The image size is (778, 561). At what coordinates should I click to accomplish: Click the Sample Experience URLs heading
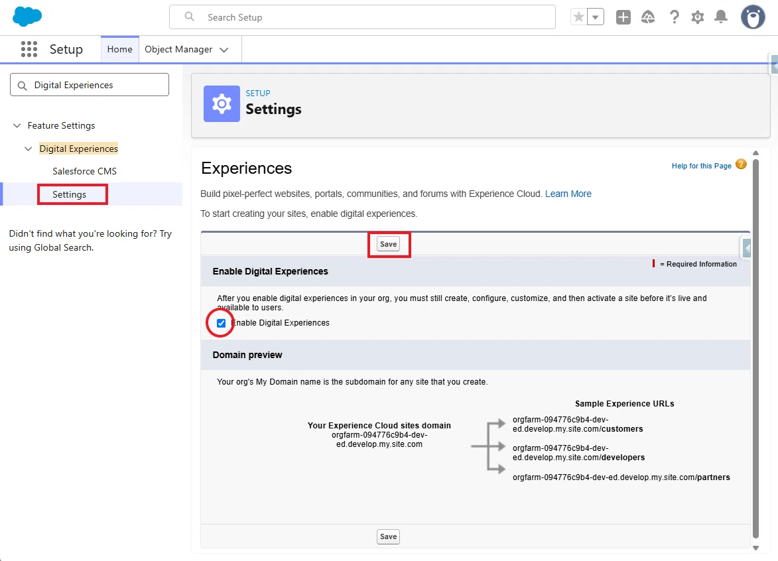625,404
